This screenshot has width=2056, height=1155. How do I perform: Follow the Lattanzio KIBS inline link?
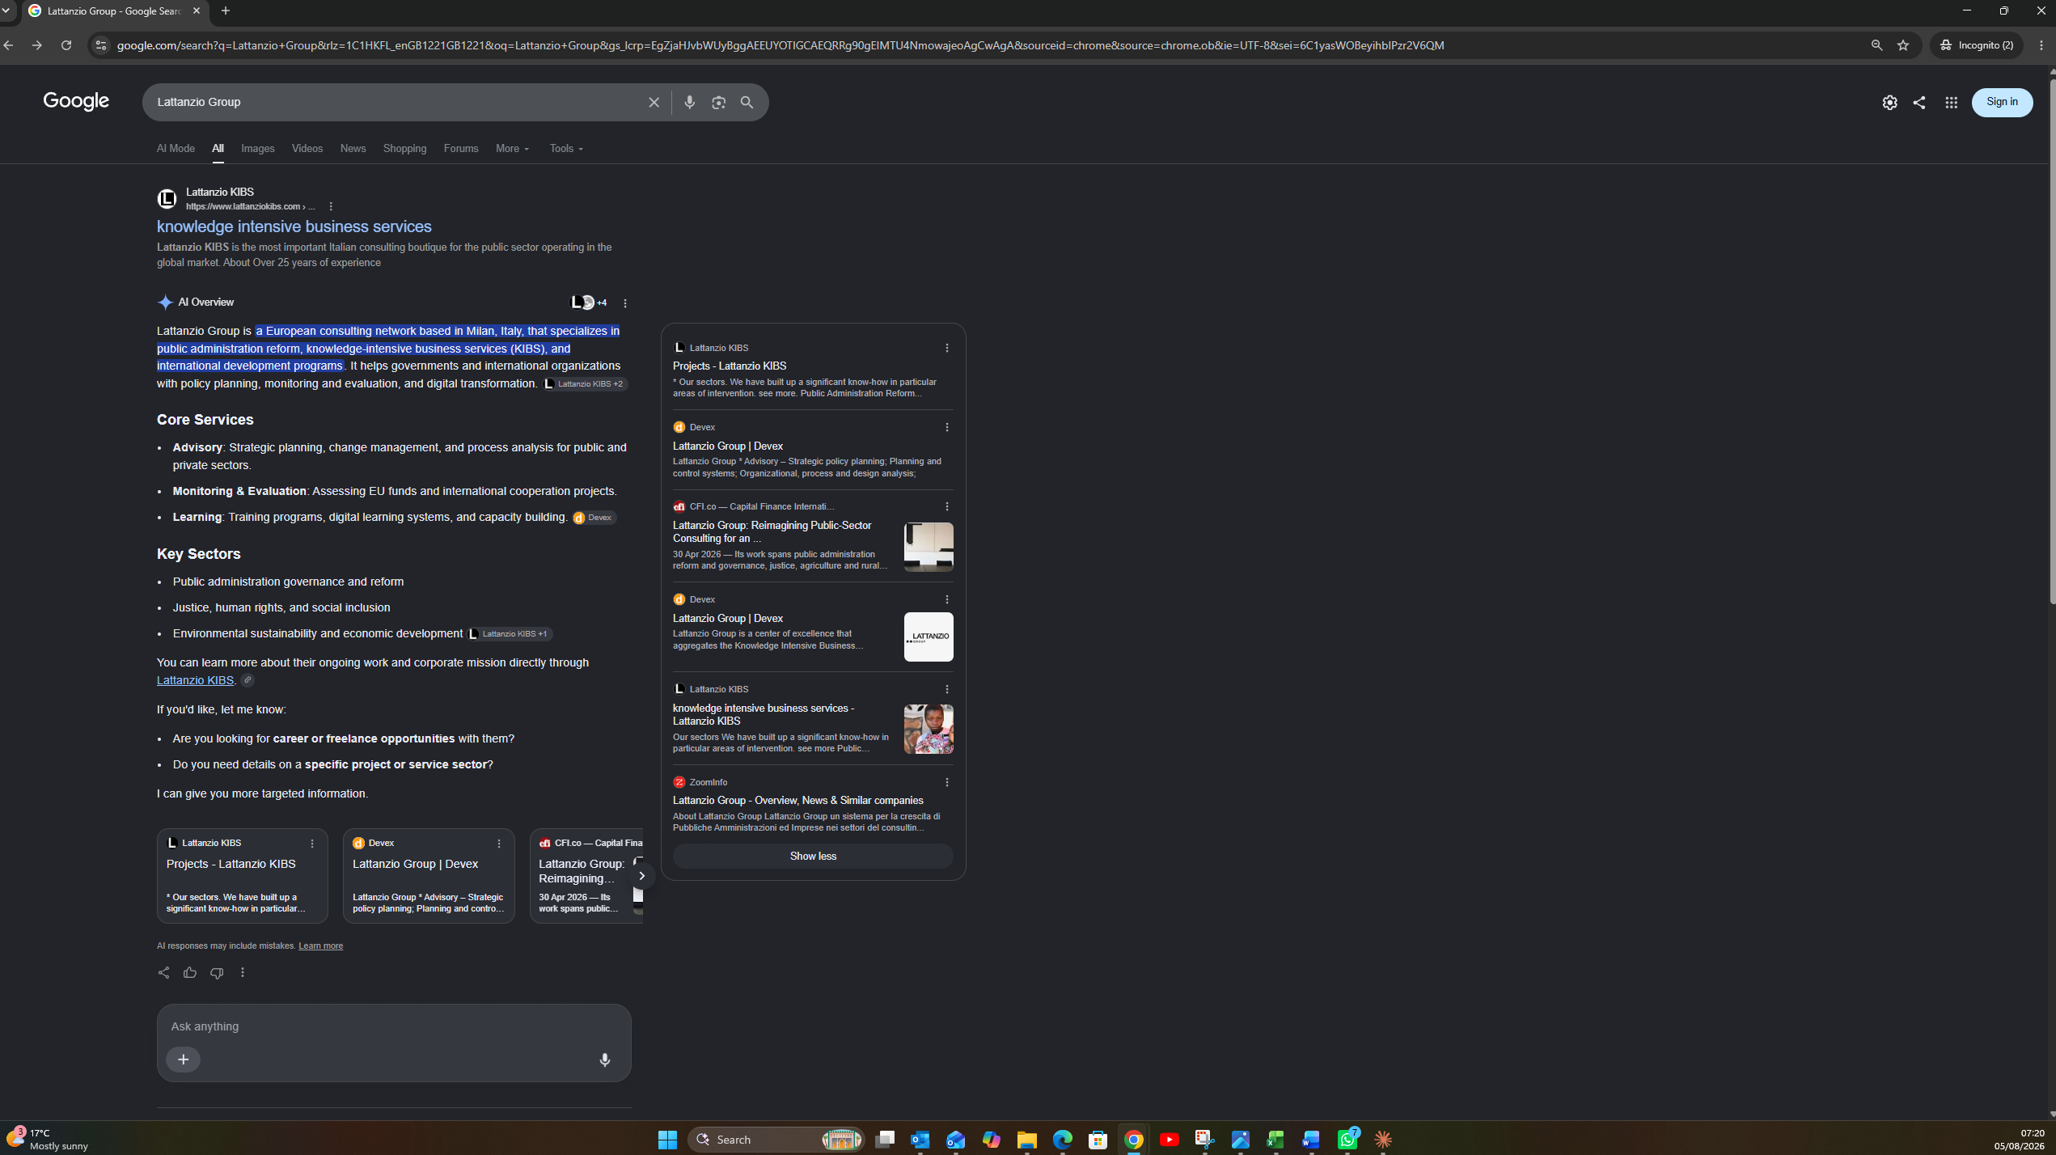[x=195, y=680]
